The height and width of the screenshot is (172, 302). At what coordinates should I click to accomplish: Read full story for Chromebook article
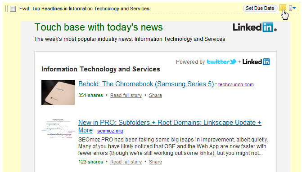tap(126, 95)
